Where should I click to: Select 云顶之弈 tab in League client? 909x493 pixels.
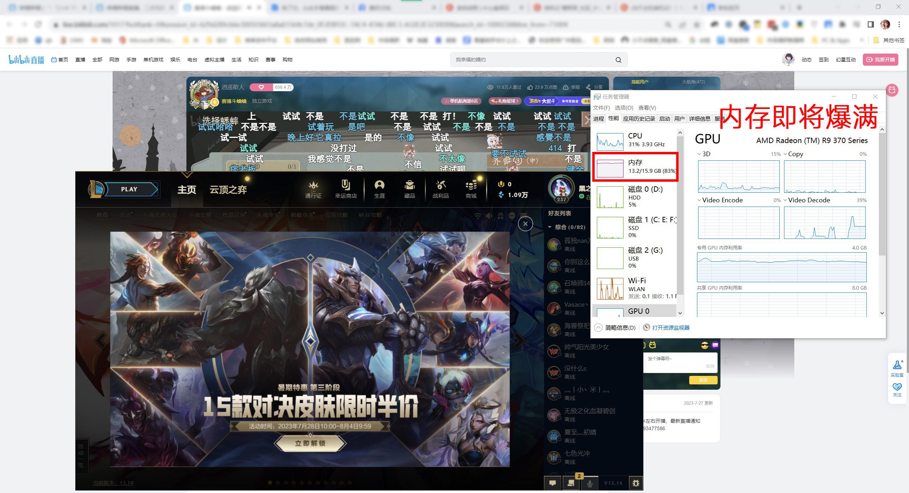click(x=228, y=190)
